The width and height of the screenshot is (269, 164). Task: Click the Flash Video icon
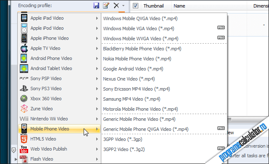pos(24,159)
